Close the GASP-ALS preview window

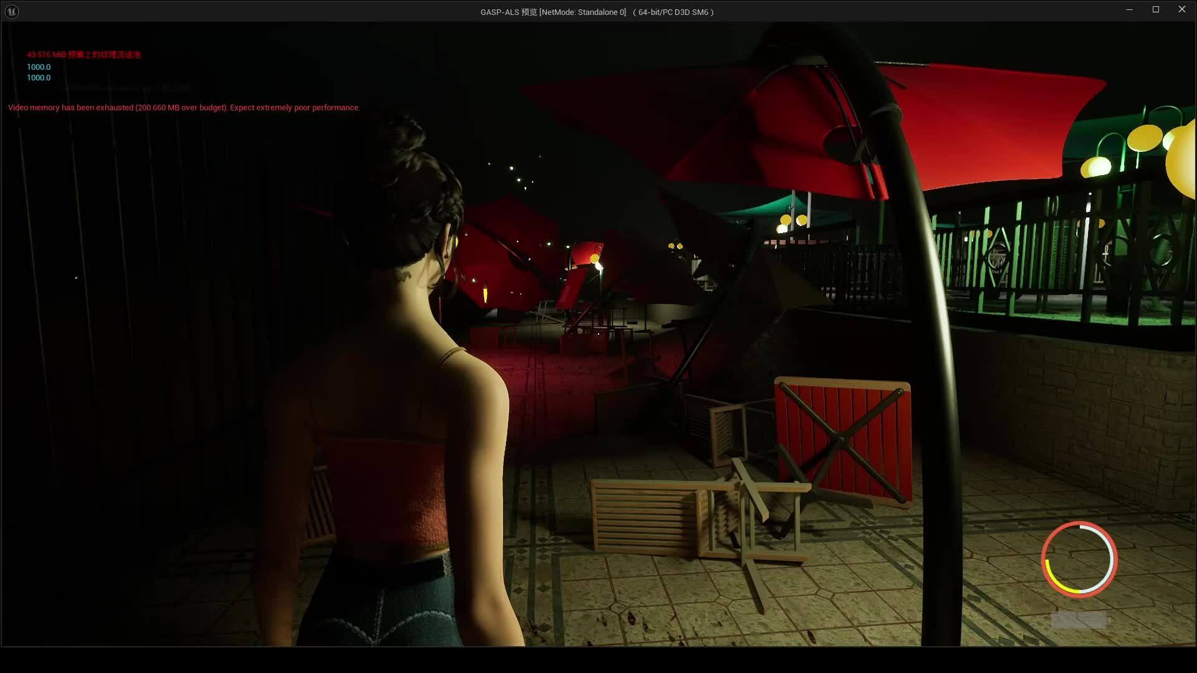tap(1181, 9)
